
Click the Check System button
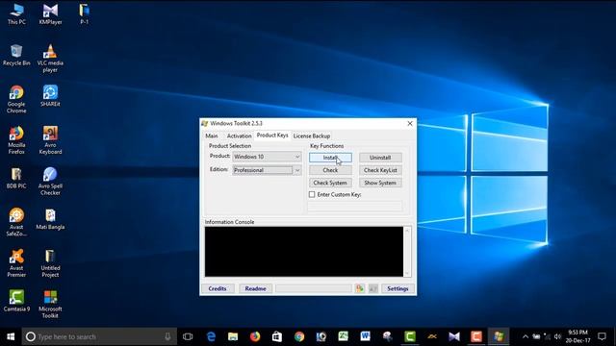tap(330, 183)
